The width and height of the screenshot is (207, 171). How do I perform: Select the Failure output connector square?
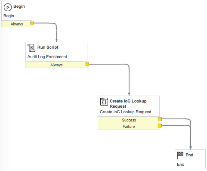(160, 126)
